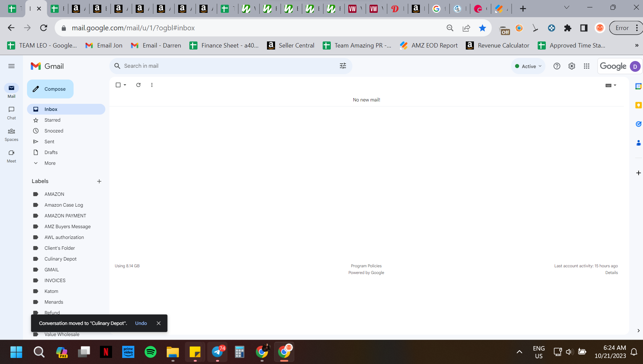This screenshot has height=364, width=643.
Task: Toggle Chrome side panel button
Action: (x=584, y=28)
